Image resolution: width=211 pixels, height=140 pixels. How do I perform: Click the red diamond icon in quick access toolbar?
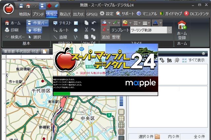49,6
